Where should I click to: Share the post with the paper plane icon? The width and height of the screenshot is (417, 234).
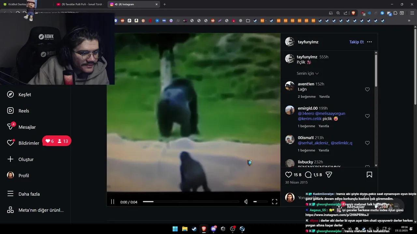[x=329, y=175]
